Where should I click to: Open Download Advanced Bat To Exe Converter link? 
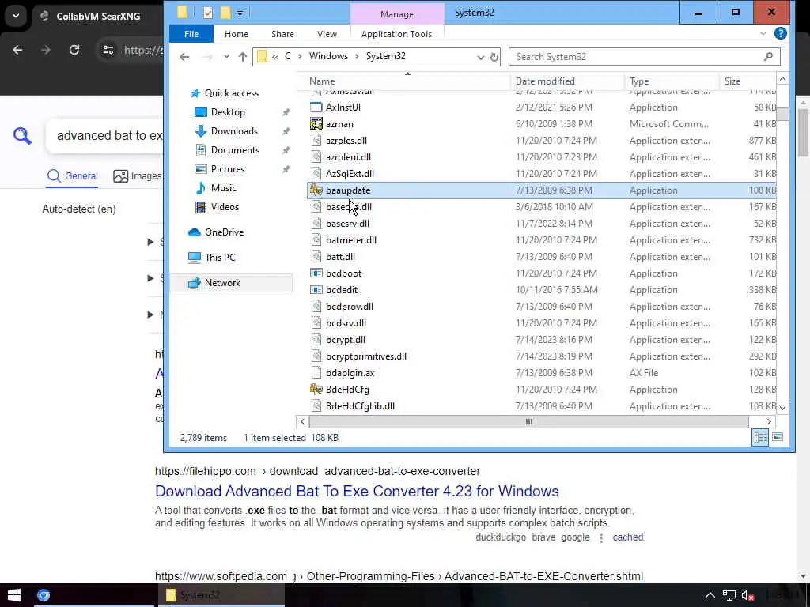[357, 491]
